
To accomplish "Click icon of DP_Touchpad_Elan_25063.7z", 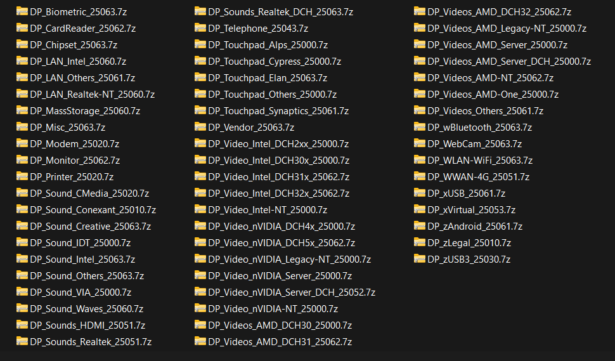I will 200,77.
